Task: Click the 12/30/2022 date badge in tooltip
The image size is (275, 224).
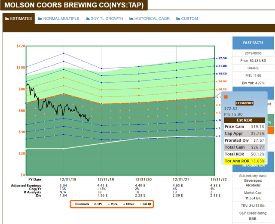Action: 244,103
